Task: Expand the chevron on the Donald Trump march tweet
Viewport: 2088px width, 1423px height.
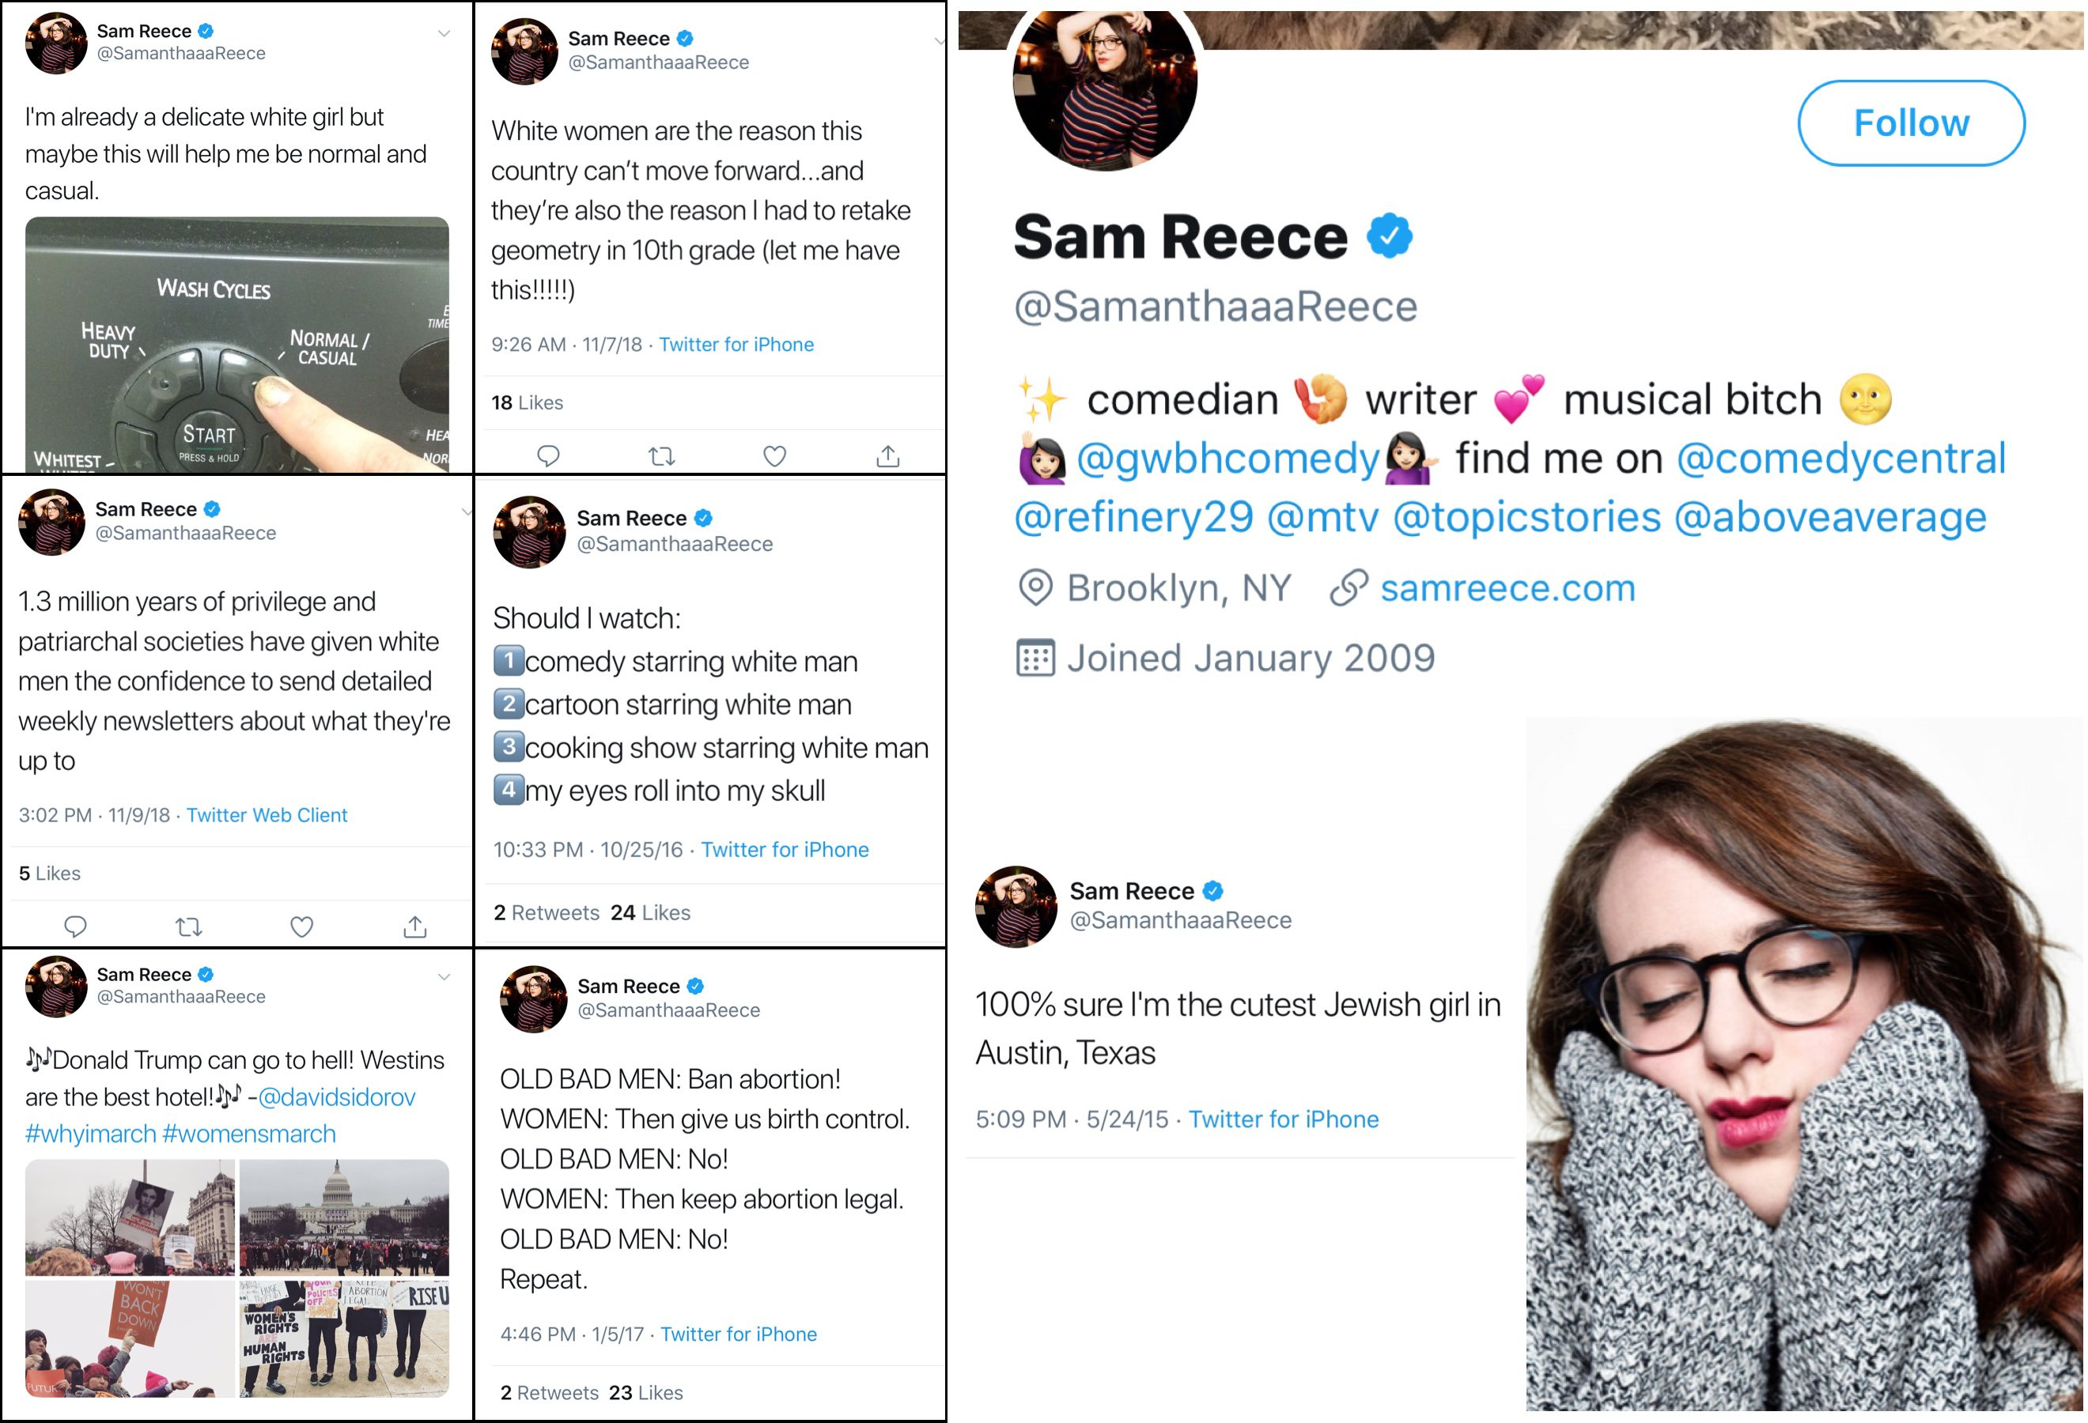Action: [444, 977]
